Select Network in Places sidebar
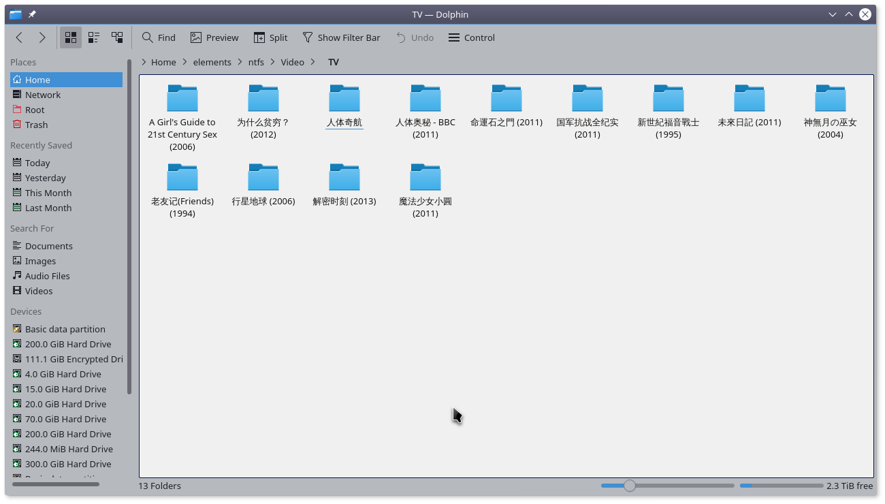This screenshot has width=885, height=504. click(42, 95)
